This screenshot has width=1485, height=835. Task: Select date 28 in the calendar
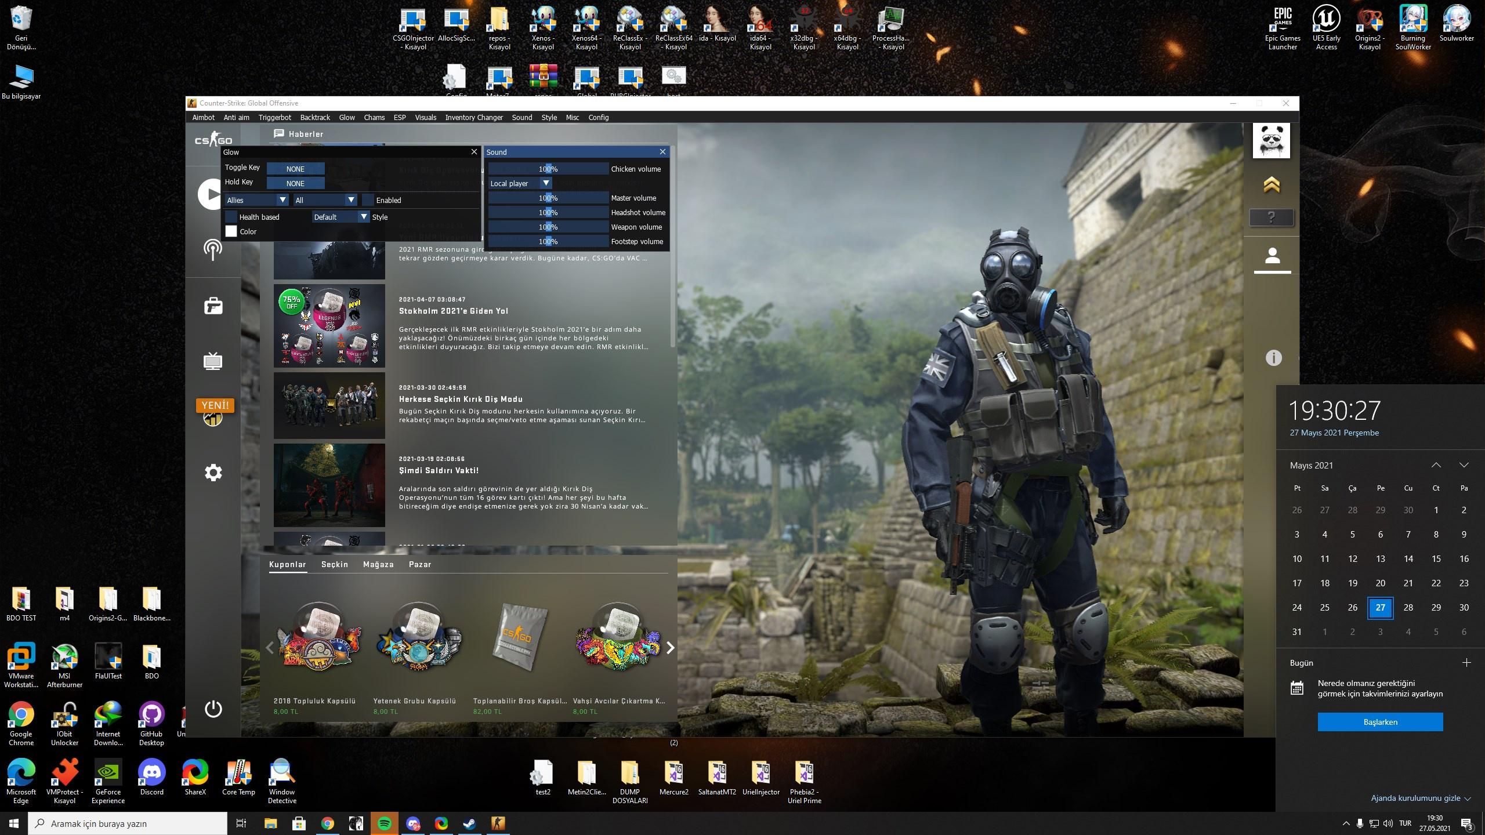[x=1408, y=608]
